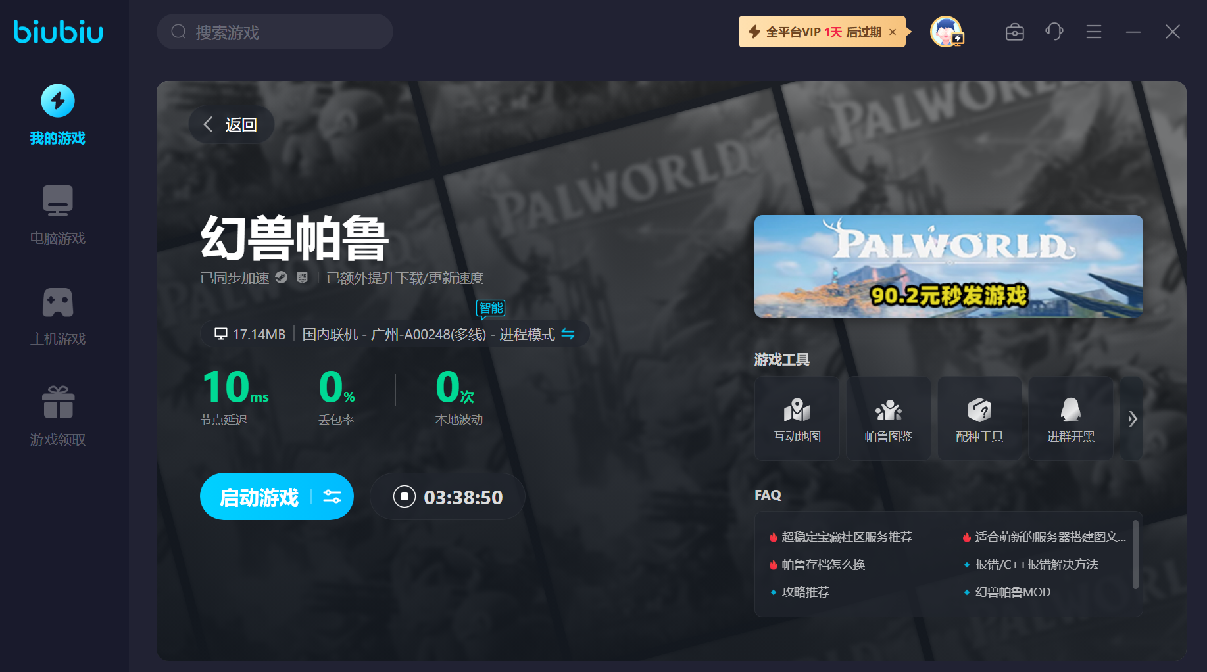Open the server node selection bar
Viewport: 1207px width, 672px height.
point(393,334)
